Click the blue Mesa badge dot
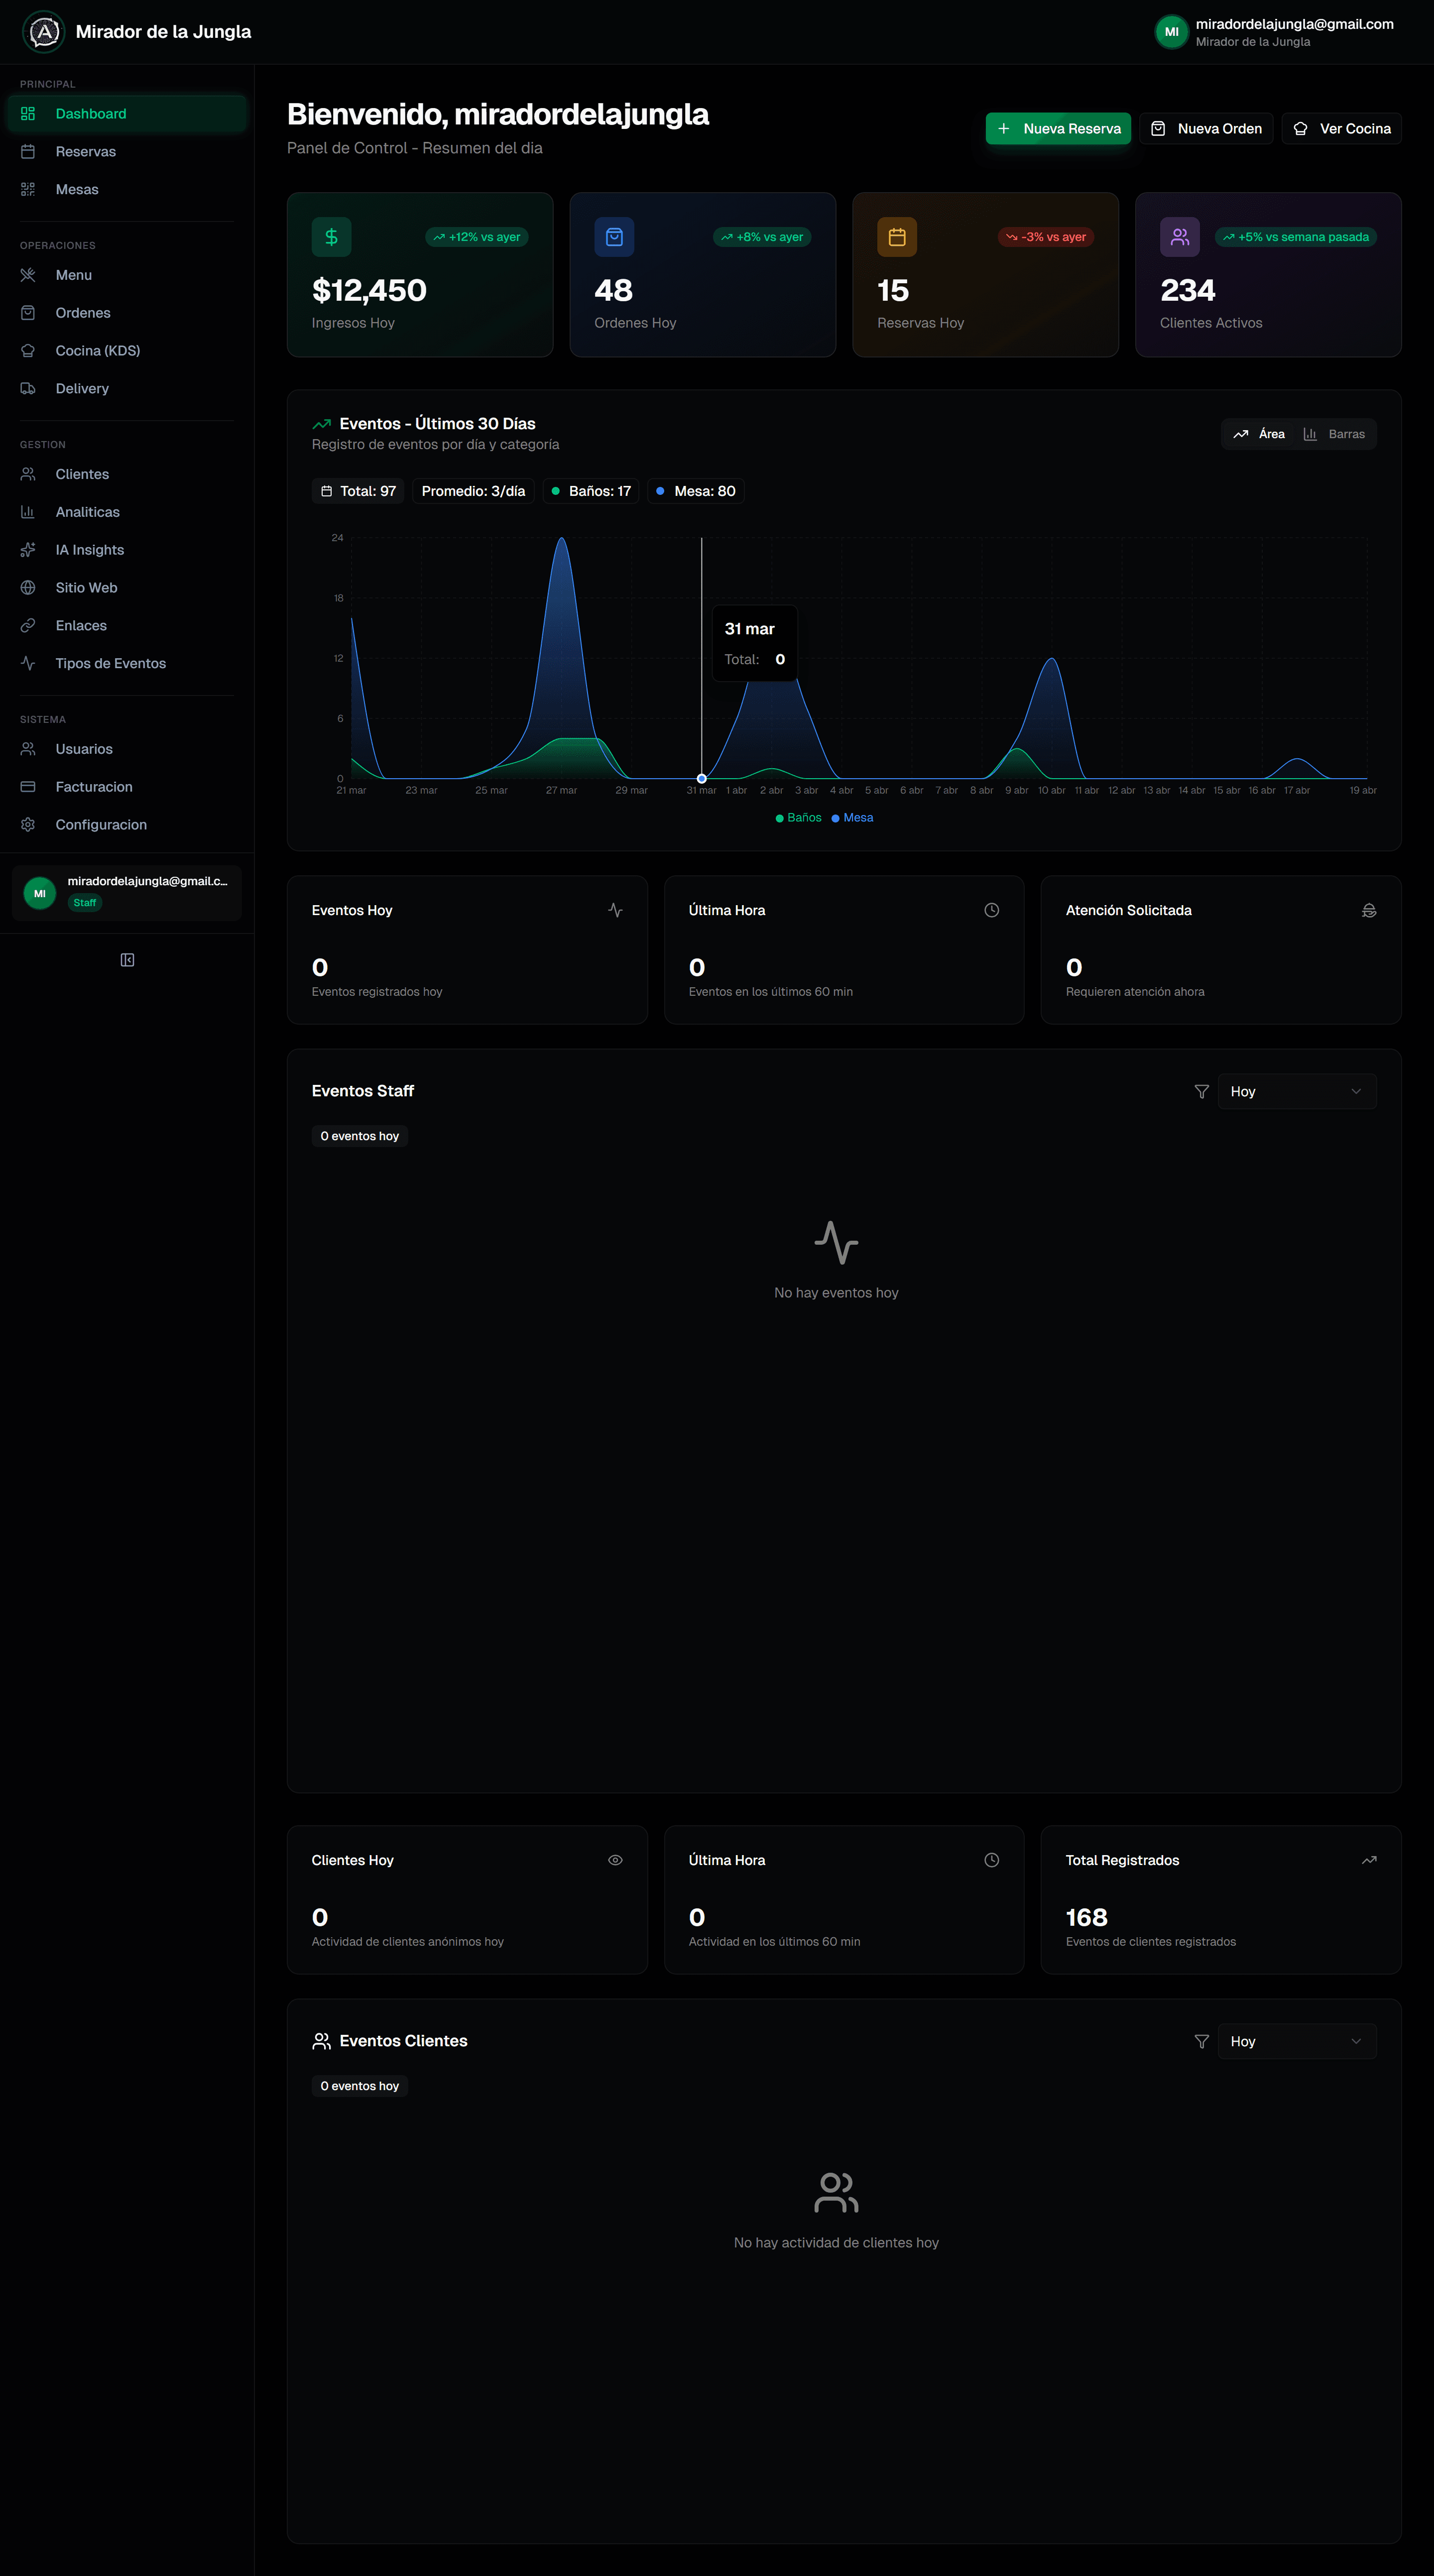Viewport: 1434px width, 2576px height. point(660,491)
